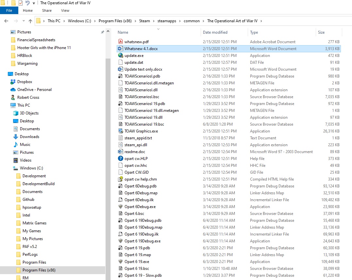Expand the chevron after Windows (C:) breadcrumb
The height and width of the screenshot is (280, 352).
coord(95,21)
